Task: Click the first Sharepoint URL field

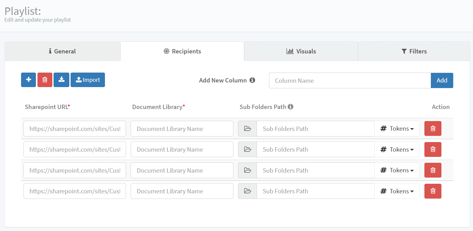Action: [74, 128]
